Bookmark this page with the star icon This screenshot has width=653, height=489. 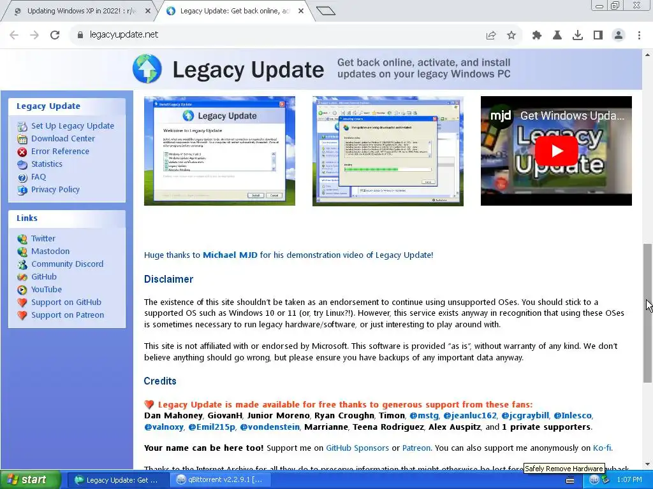click(511, 36)
